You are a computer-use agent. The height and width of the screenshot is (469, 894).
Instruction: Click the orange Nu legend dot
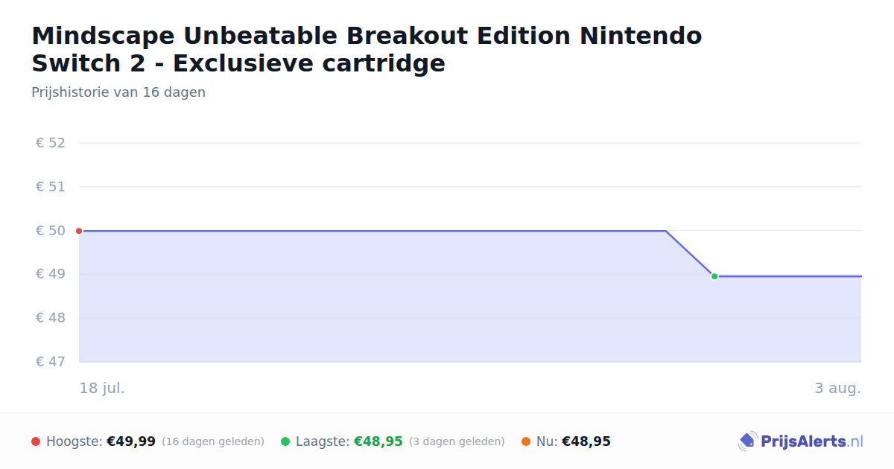(x=526, y=441)
